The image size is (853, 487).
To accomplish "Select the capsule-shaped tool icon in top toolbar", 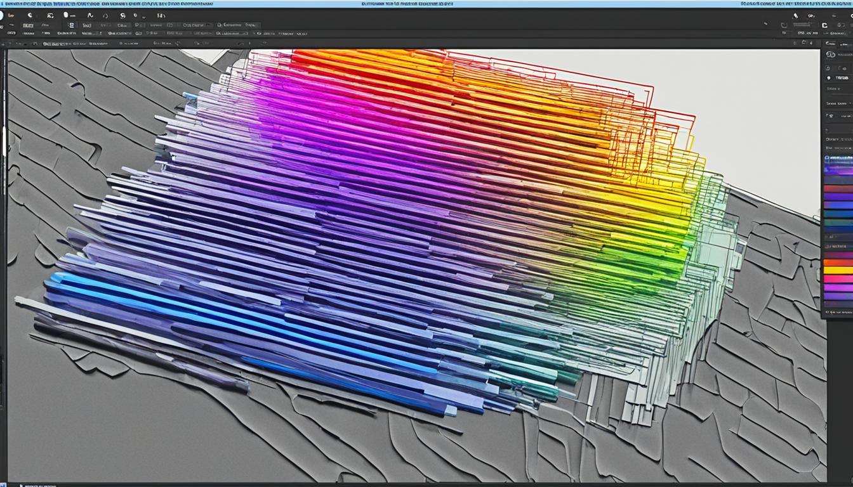I will (x=65, y=15).
